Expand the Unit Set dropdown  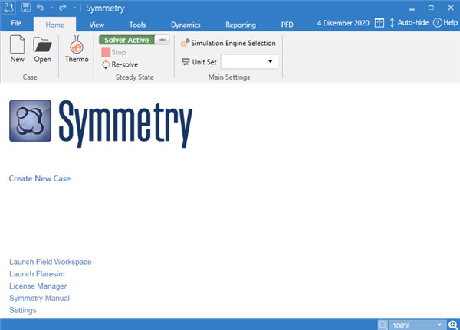coord(270,61)
